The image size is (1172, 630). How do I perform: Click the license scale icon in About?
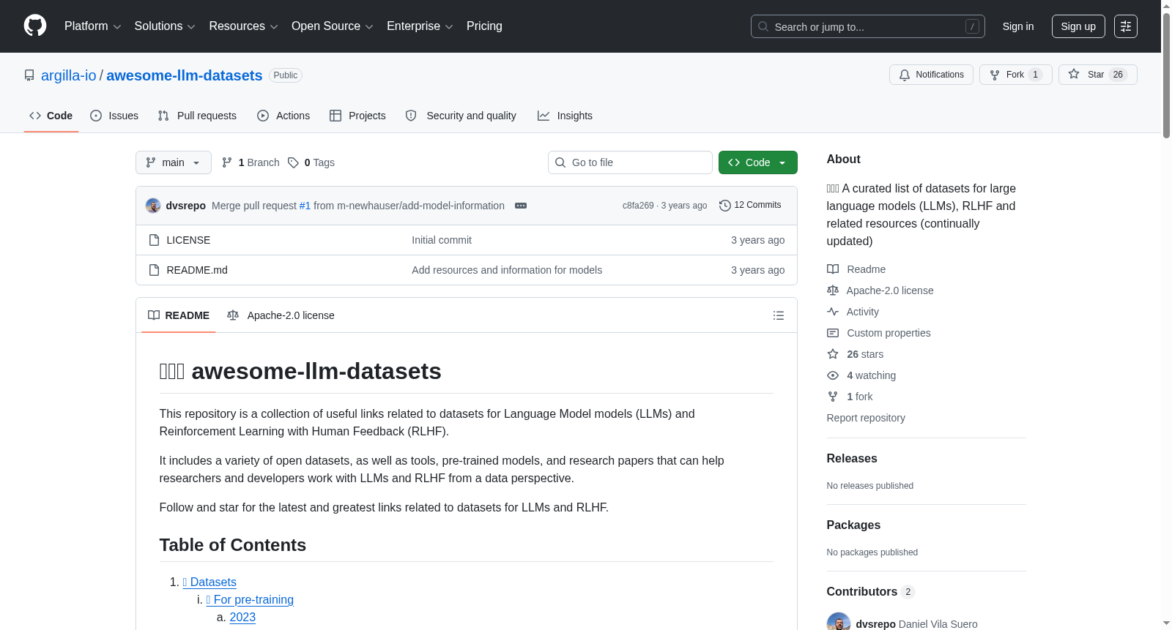(x=833, y=290)
